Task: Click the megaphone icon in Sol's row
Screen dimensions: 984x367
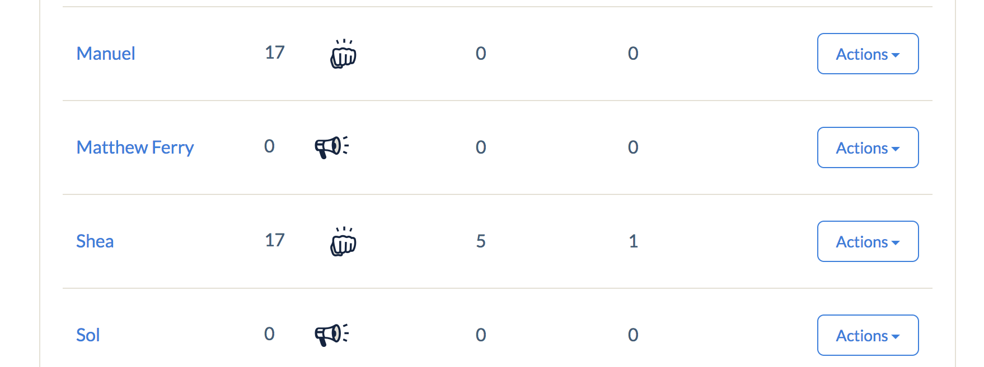Action: [x=332, y=335]
